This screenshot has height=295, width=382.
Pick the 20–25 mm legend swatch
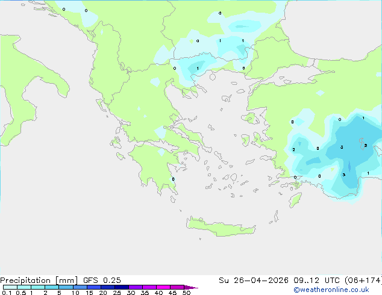[107, 287]
